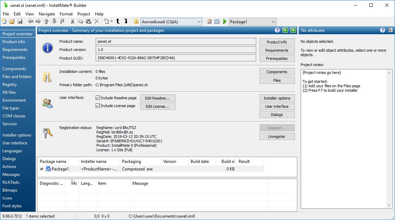Click the Back left arrow icon
This screenshot has height=220, width=395.
31,21
